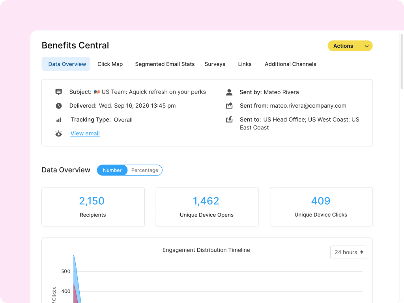Click the person icon next to Sent by
Image resolution: width=404 pixels, height=303 pixels.
click(229, 92)
